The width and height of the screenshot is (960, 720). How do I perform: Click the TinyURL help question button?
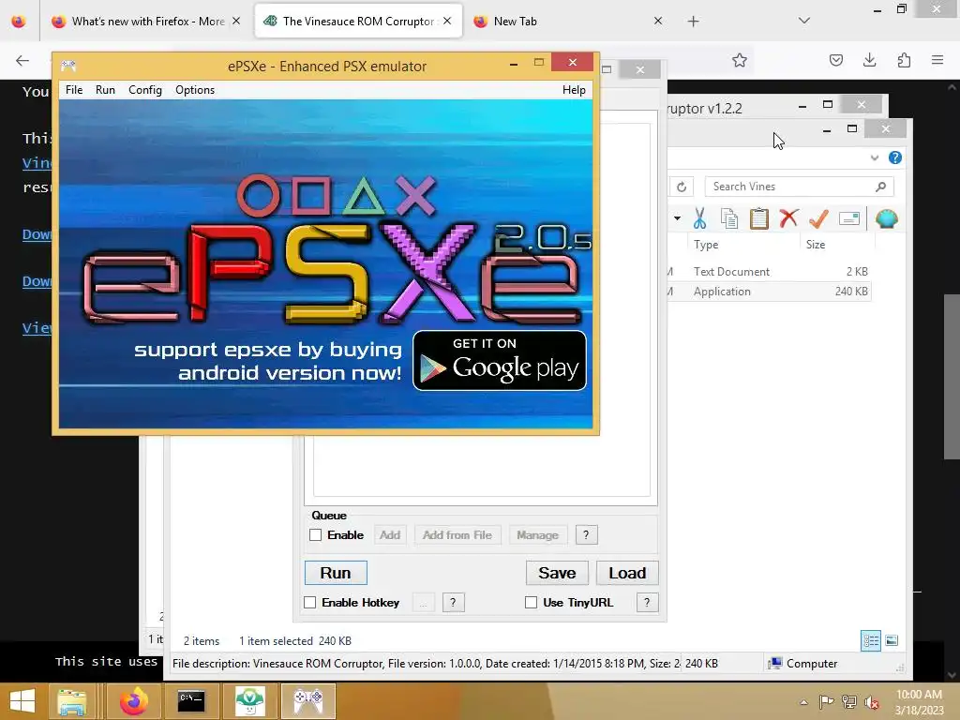(647, 603)
